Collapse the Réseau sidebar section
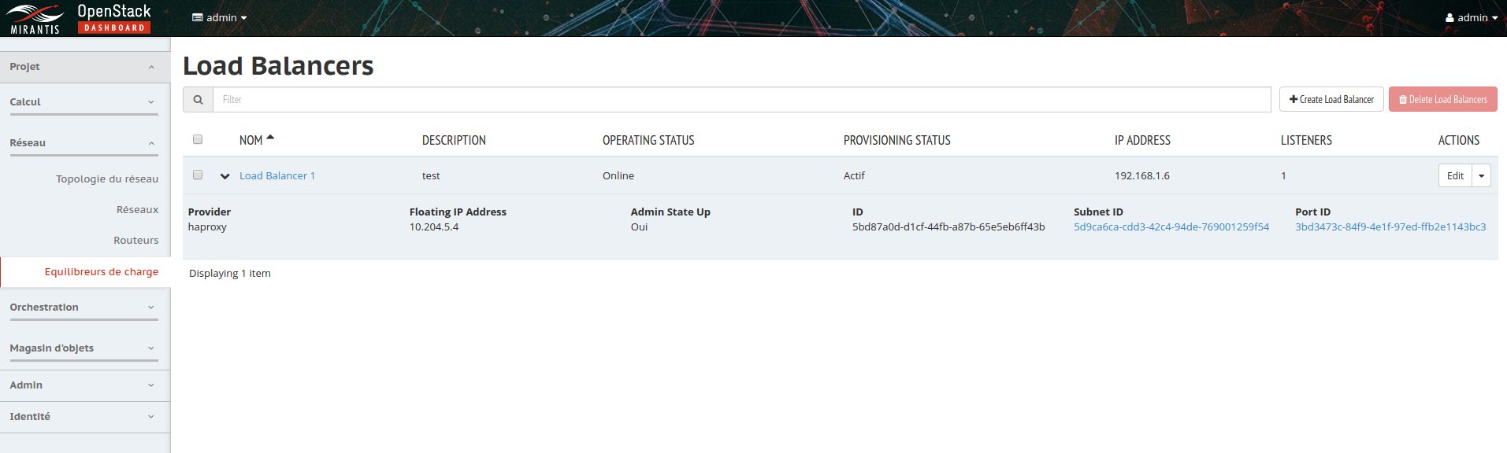1507x453 pixels. click(85, 143)
